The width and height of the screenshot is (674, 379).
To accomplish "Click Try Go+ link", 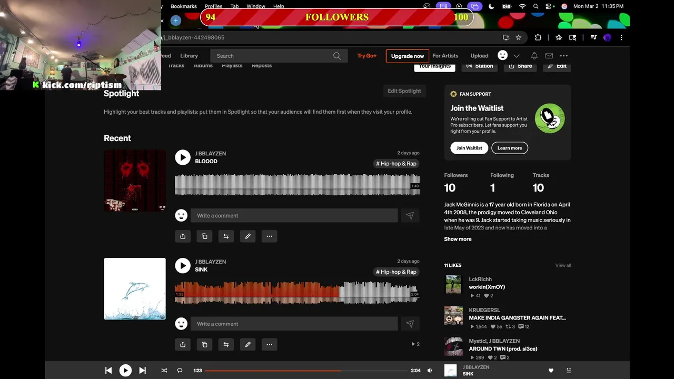I will point(367,56).
